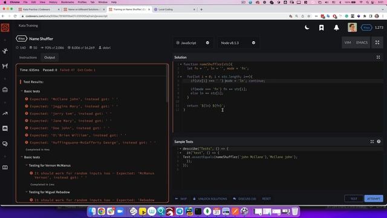
Task: Open the bookmarked kata collections icon
Action: tap(321, 28)
